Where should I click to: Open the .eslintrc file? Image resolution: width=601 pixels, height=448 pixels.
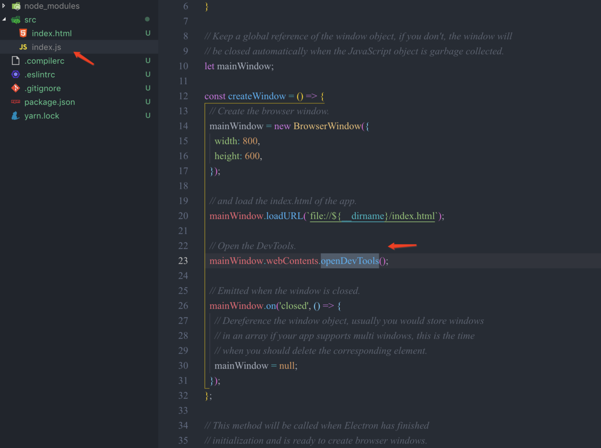click(x=40, y=75)
